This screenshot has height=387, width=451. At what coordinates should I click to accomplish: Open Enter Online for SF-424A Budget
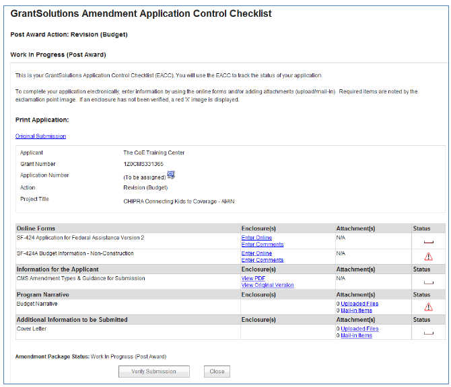(256, 253)
